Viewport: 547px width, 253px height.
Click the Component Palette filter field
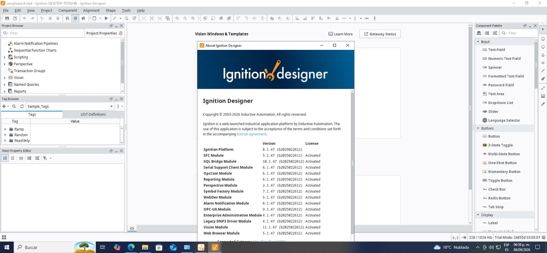coord(519,33)
